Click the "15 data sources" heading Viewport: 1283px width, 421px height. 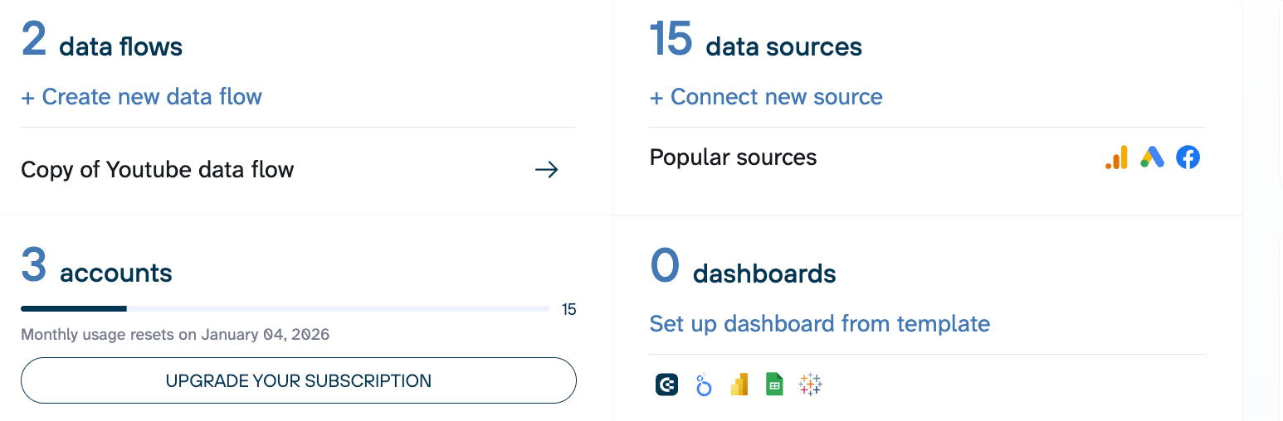[x=755, y=43]
